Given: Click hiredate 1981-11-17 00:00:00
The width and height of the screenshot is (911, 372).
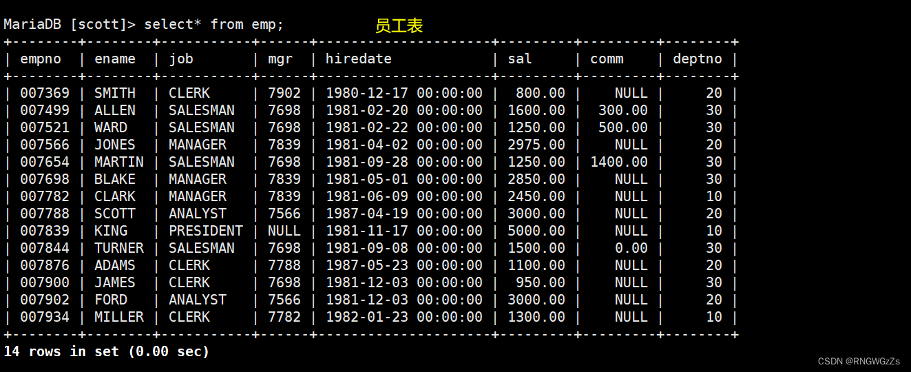Looking at the screenshot, I should 404,231.
